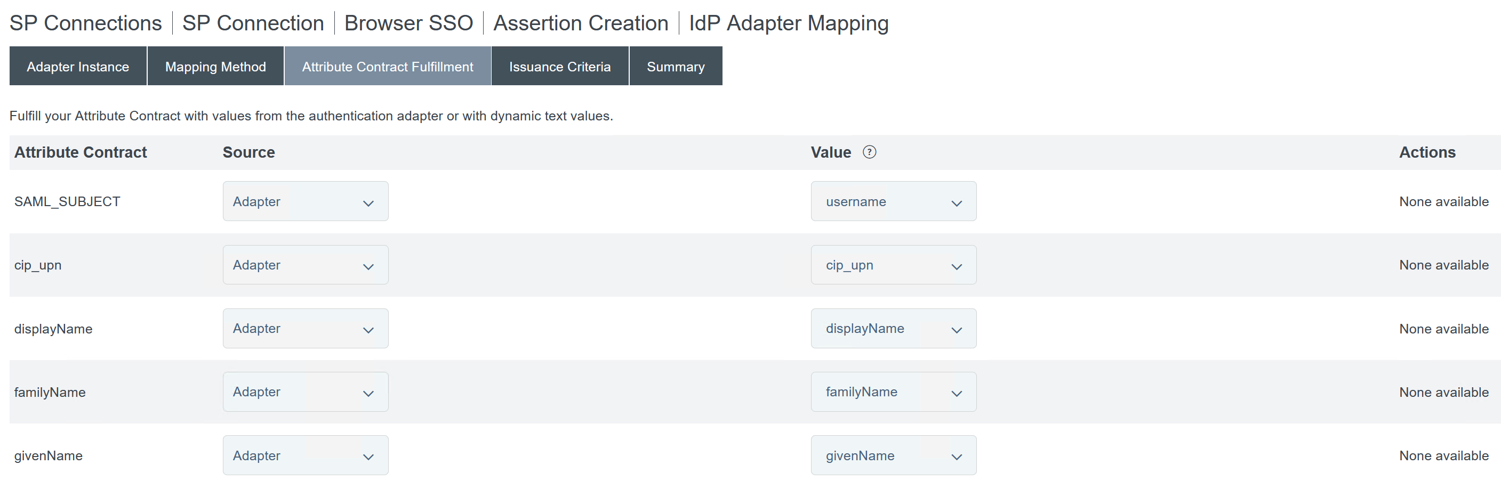Open the givenName Value dropdown

click(893, 455)
